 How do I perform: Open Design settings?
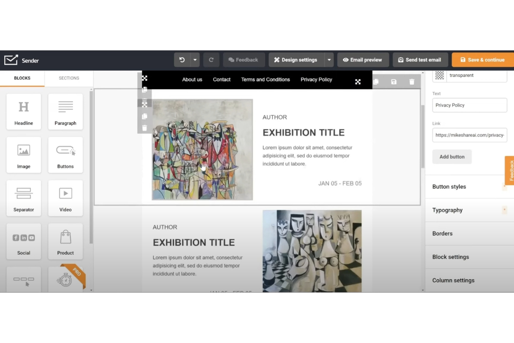point(296,60)
